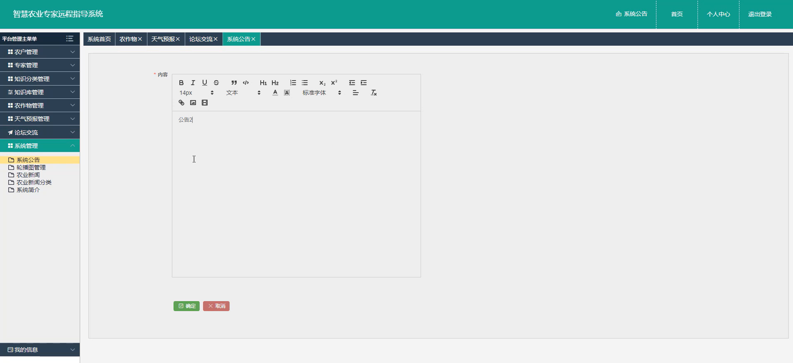Viewport: 793px width, 363px height.
Task: Collapse the sidebar menu with list icon
Action: [70, 39]
